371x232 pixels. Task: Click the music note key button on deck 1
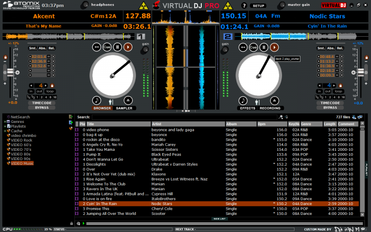(96, 100)
